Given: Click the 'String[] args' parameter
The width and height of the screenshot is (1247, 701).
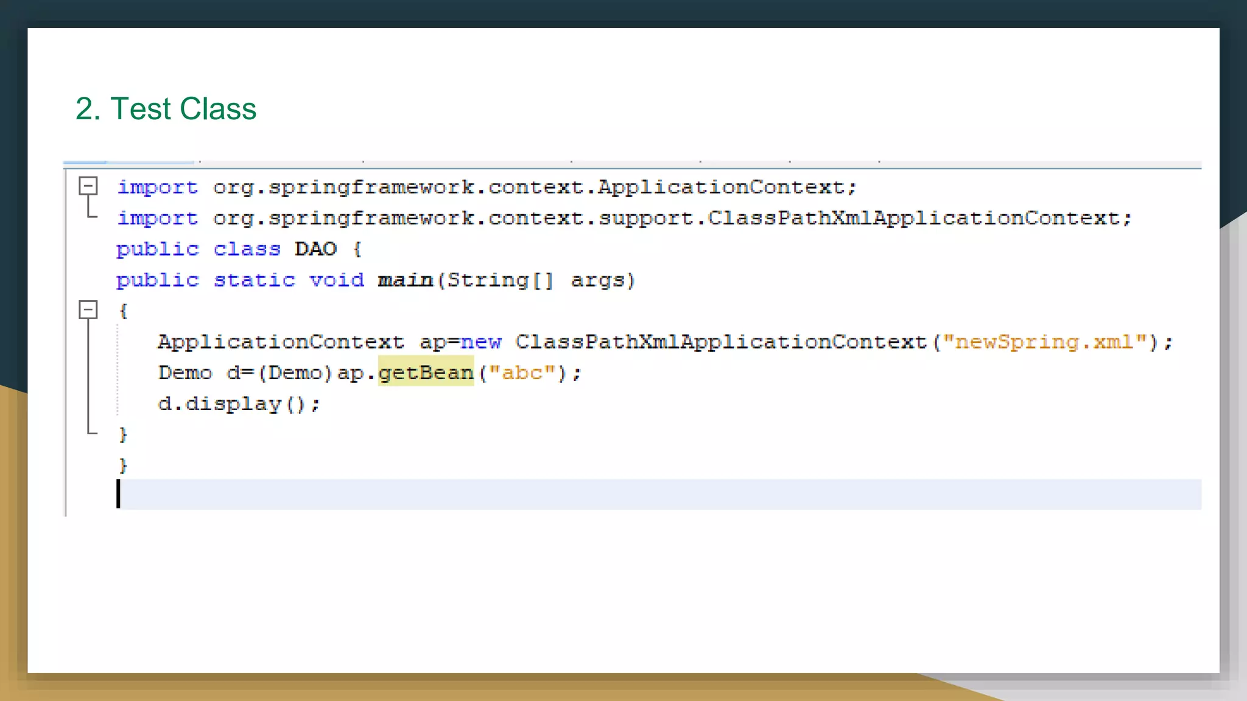Looking at the screenshot, I should [536, 280].
